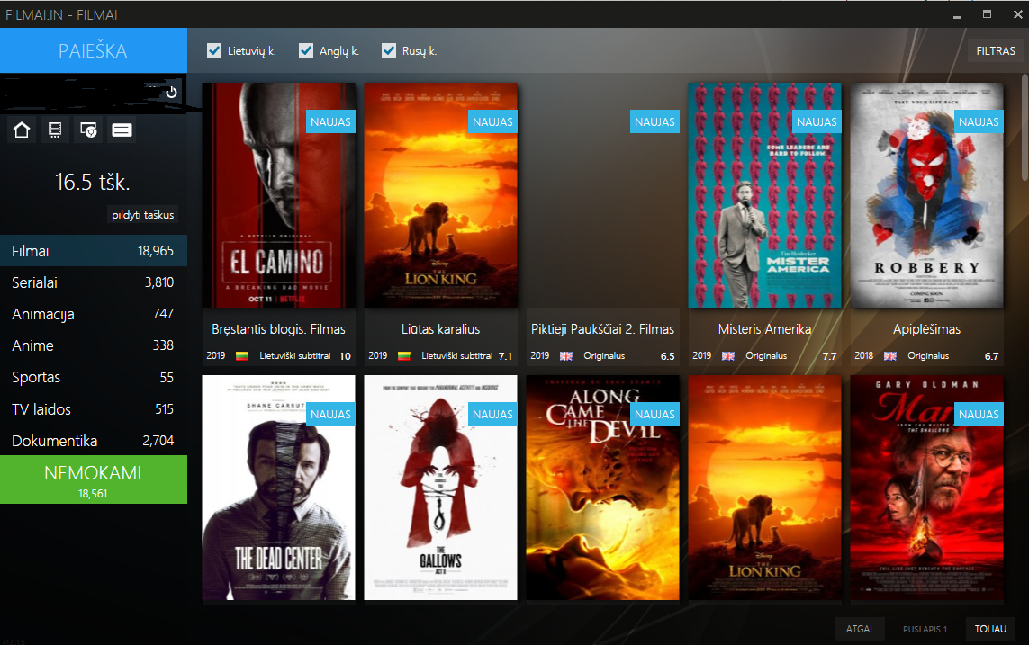Click Originalus label under Apiplėšimas
The image size is (1029, 645).
pos(928,356)
